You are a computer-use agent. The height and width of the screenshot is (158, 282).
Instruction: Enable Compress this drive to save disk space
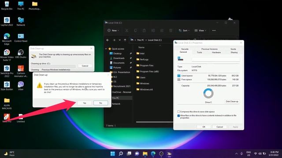[178, 111]
